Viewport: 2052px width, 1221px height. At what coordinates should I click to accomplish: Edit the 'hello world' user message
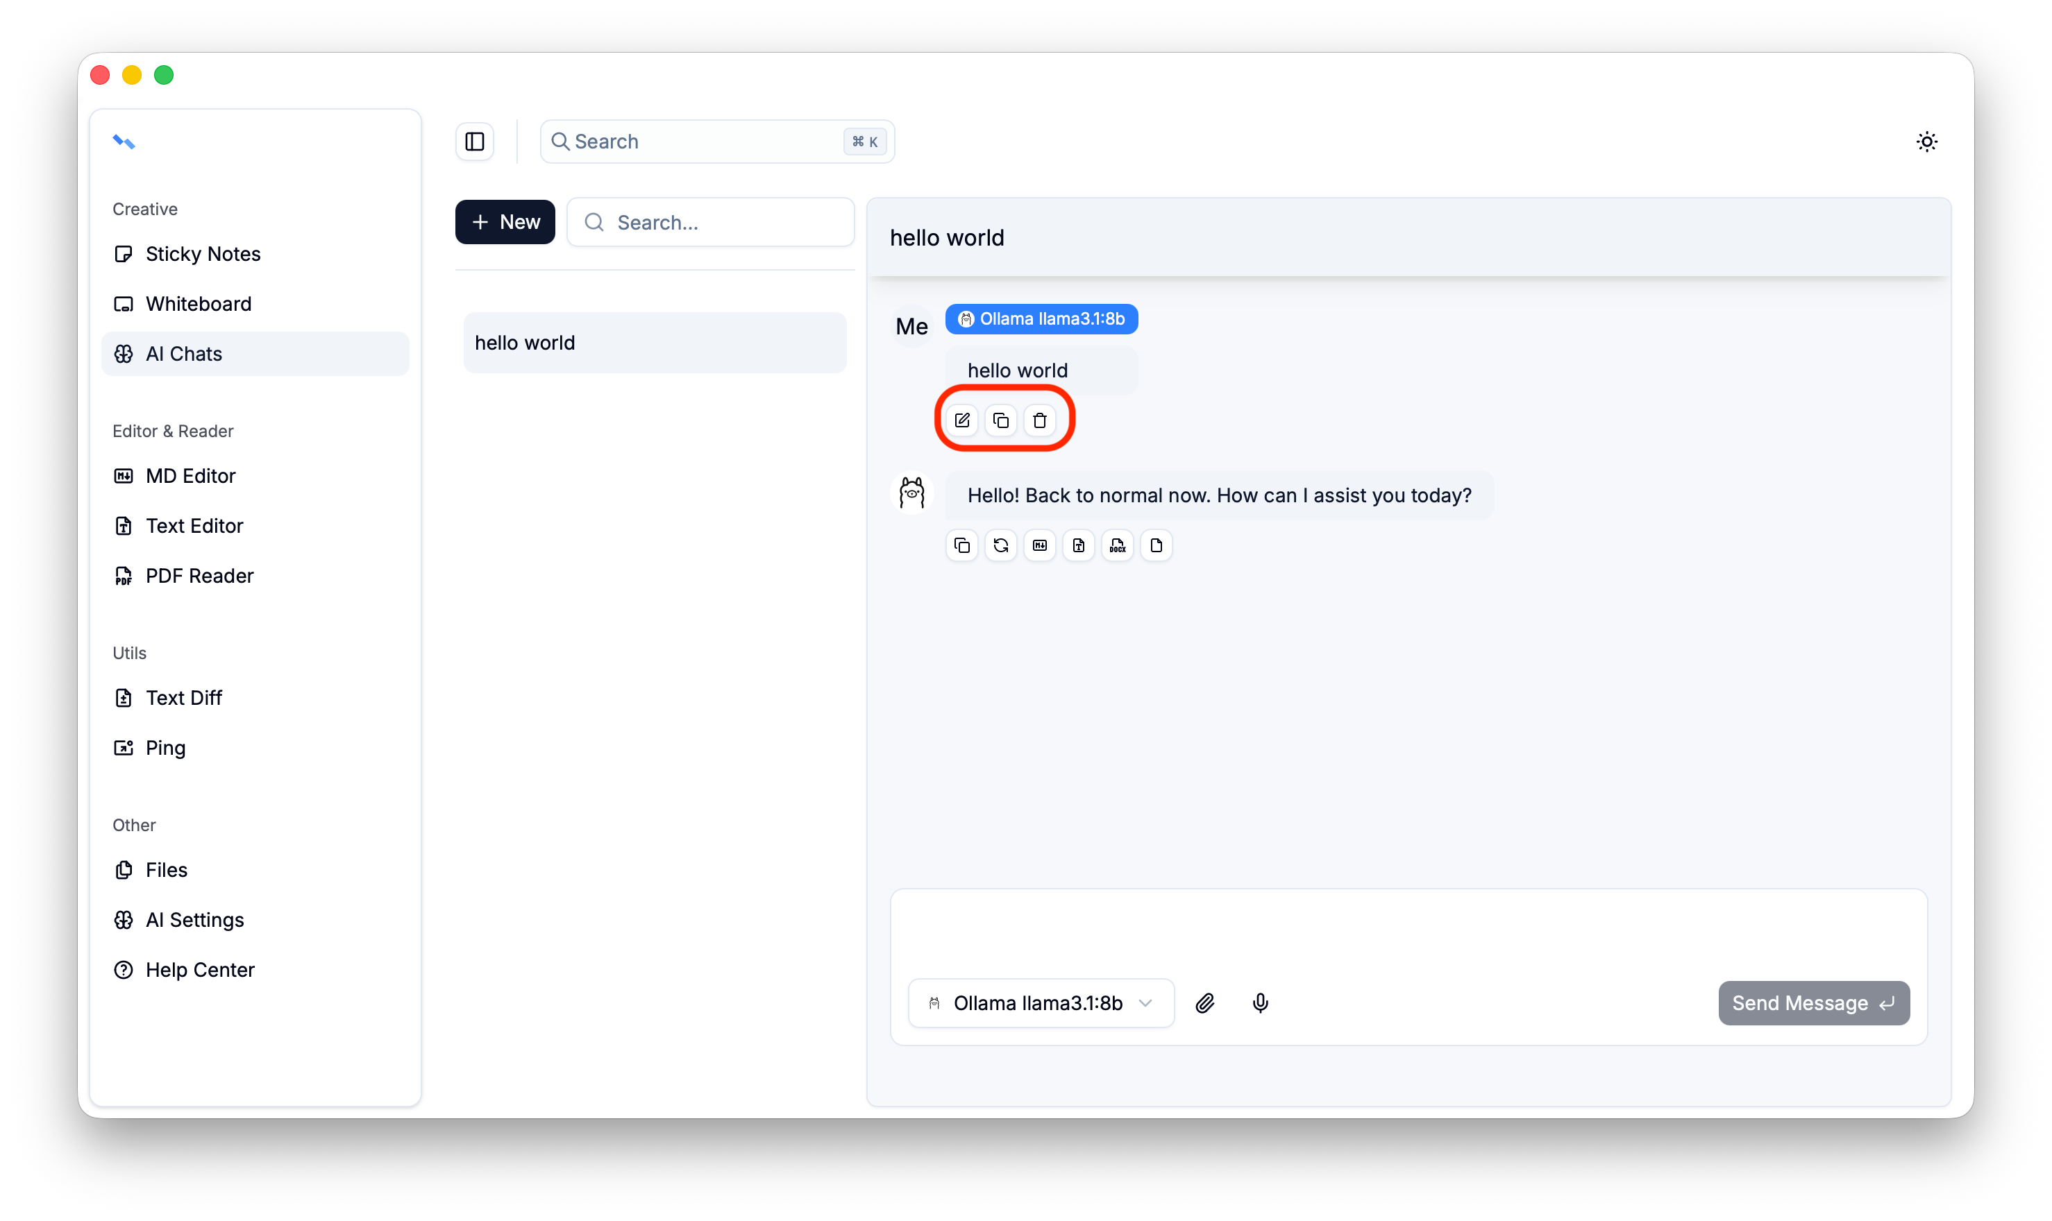coord(961,420)
